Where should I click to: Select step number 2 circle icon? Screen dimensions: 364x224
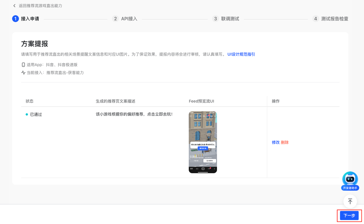pyautogui.click(x=115, y=19)
